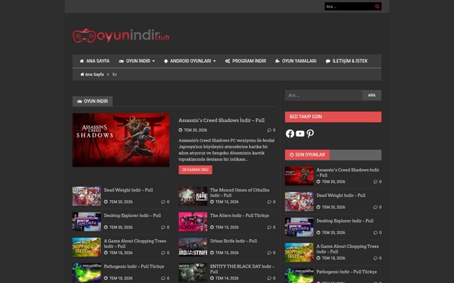This screenshot has width=454, height=283.
Task: Click comment icon for sidebar Assassin's Creed Shadows entry
Action: (x=376, y=182)
